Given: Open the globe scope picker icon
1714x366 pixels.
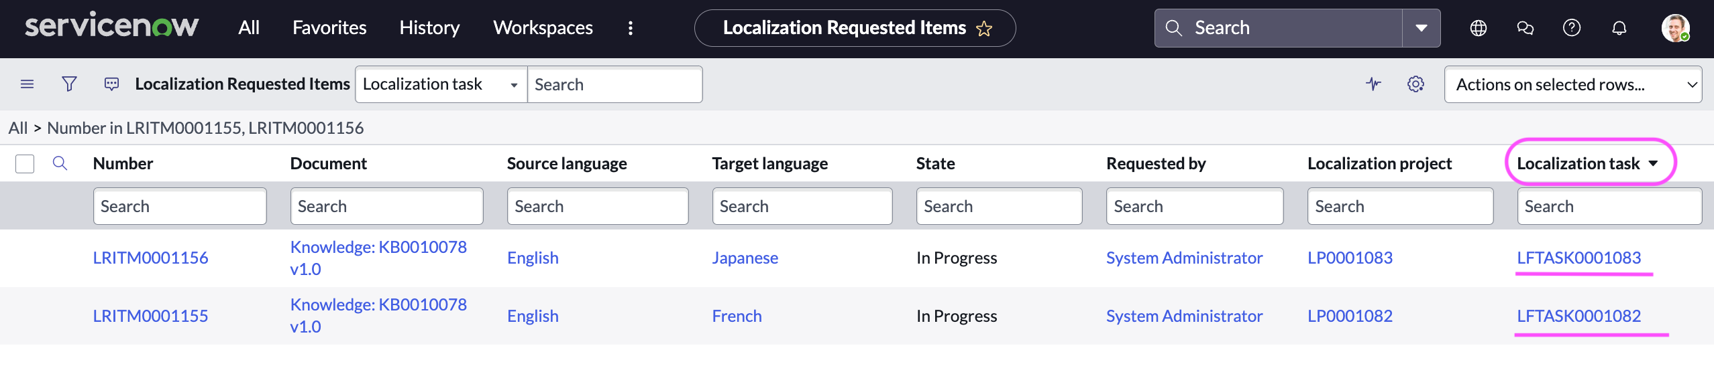Looking at the screenshot, I should tap(1479, 28).
